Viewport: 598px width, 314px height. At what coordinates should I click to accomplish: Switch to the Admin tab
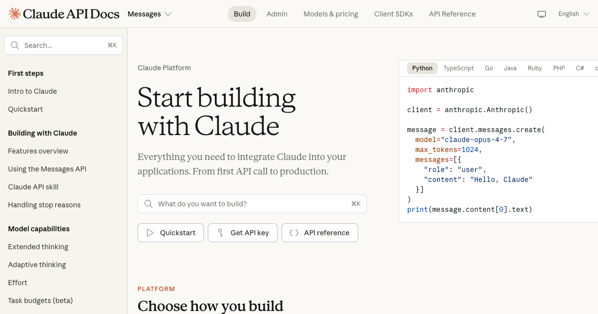[277, 14]
